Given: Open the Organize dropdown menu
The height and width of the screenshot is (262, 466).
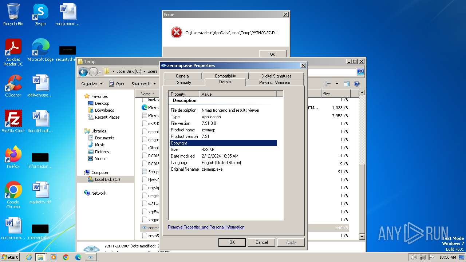Looking at the screenshot, I should (x=92, y=84).
